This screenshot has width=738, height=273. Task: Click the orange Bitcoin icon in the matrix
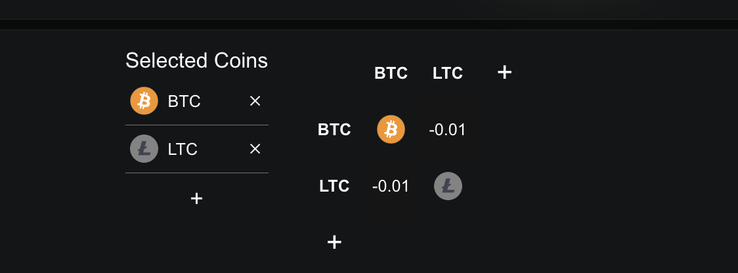point(391,129)
